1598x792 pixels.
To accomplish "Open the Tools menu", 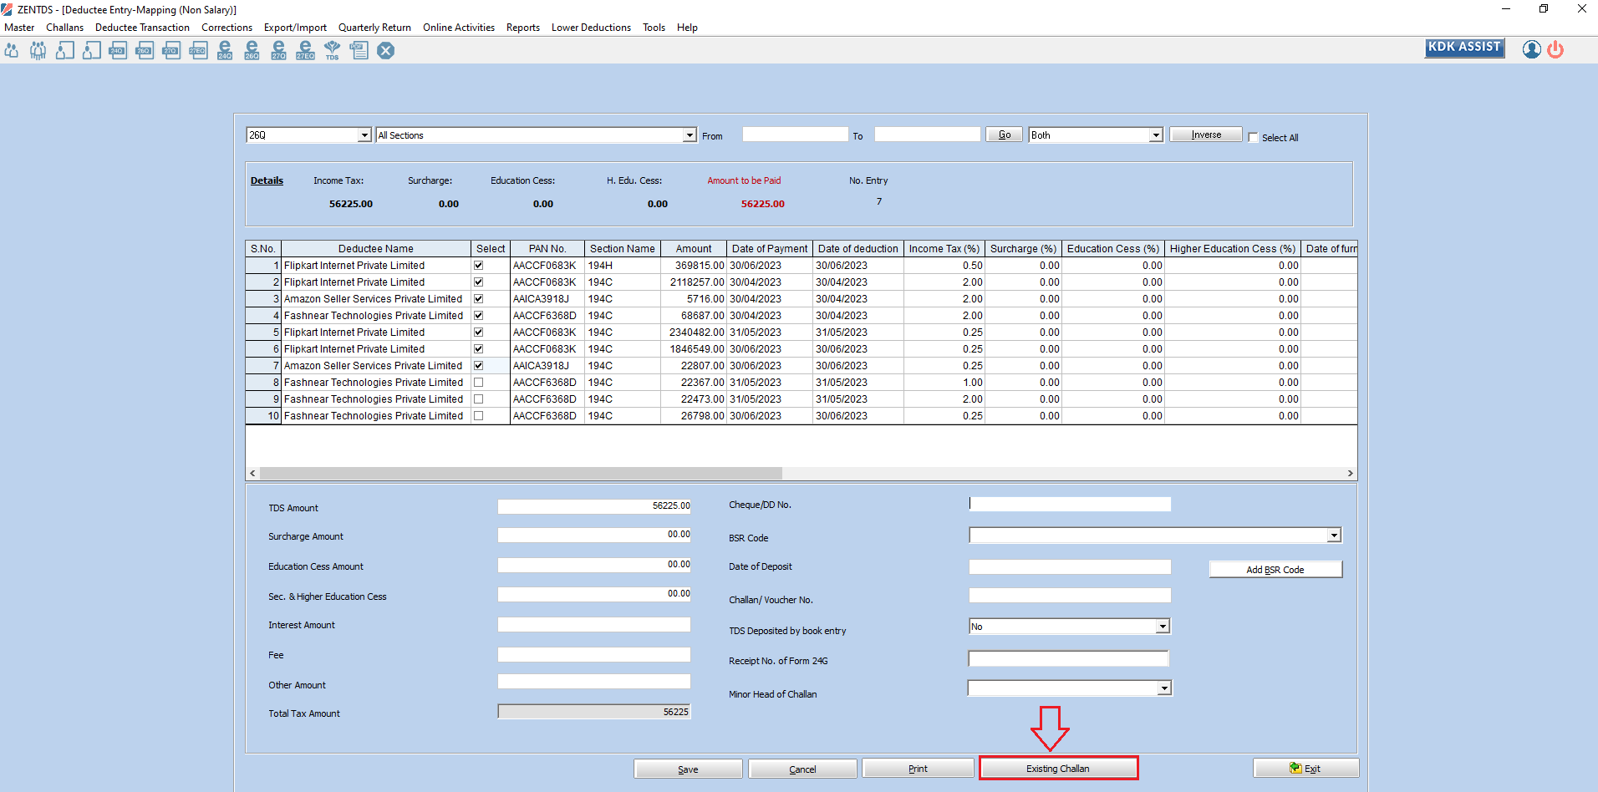I will (654, 28).
